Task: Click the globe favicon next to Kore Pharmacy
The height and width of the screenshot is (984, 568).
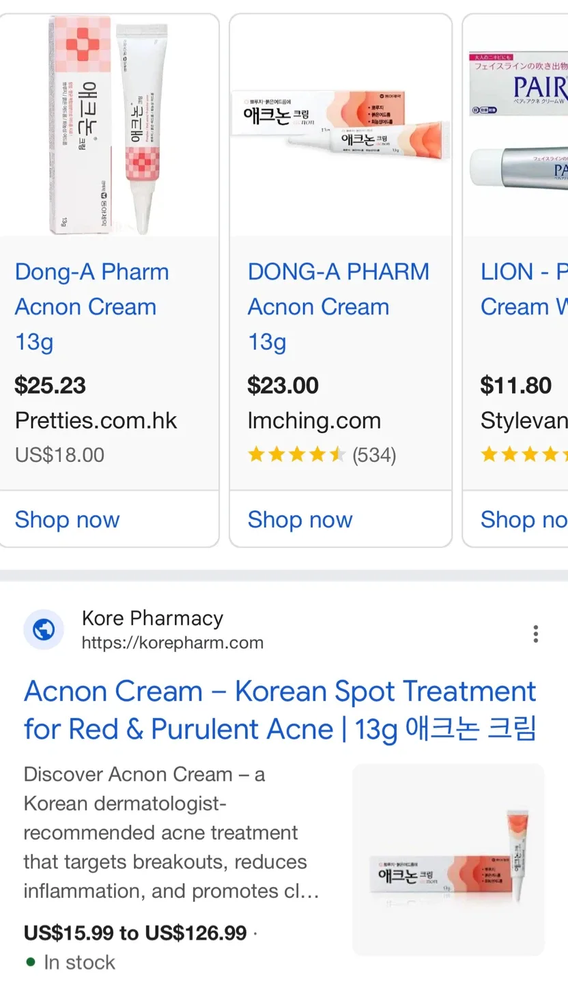Action: point(44,629)
